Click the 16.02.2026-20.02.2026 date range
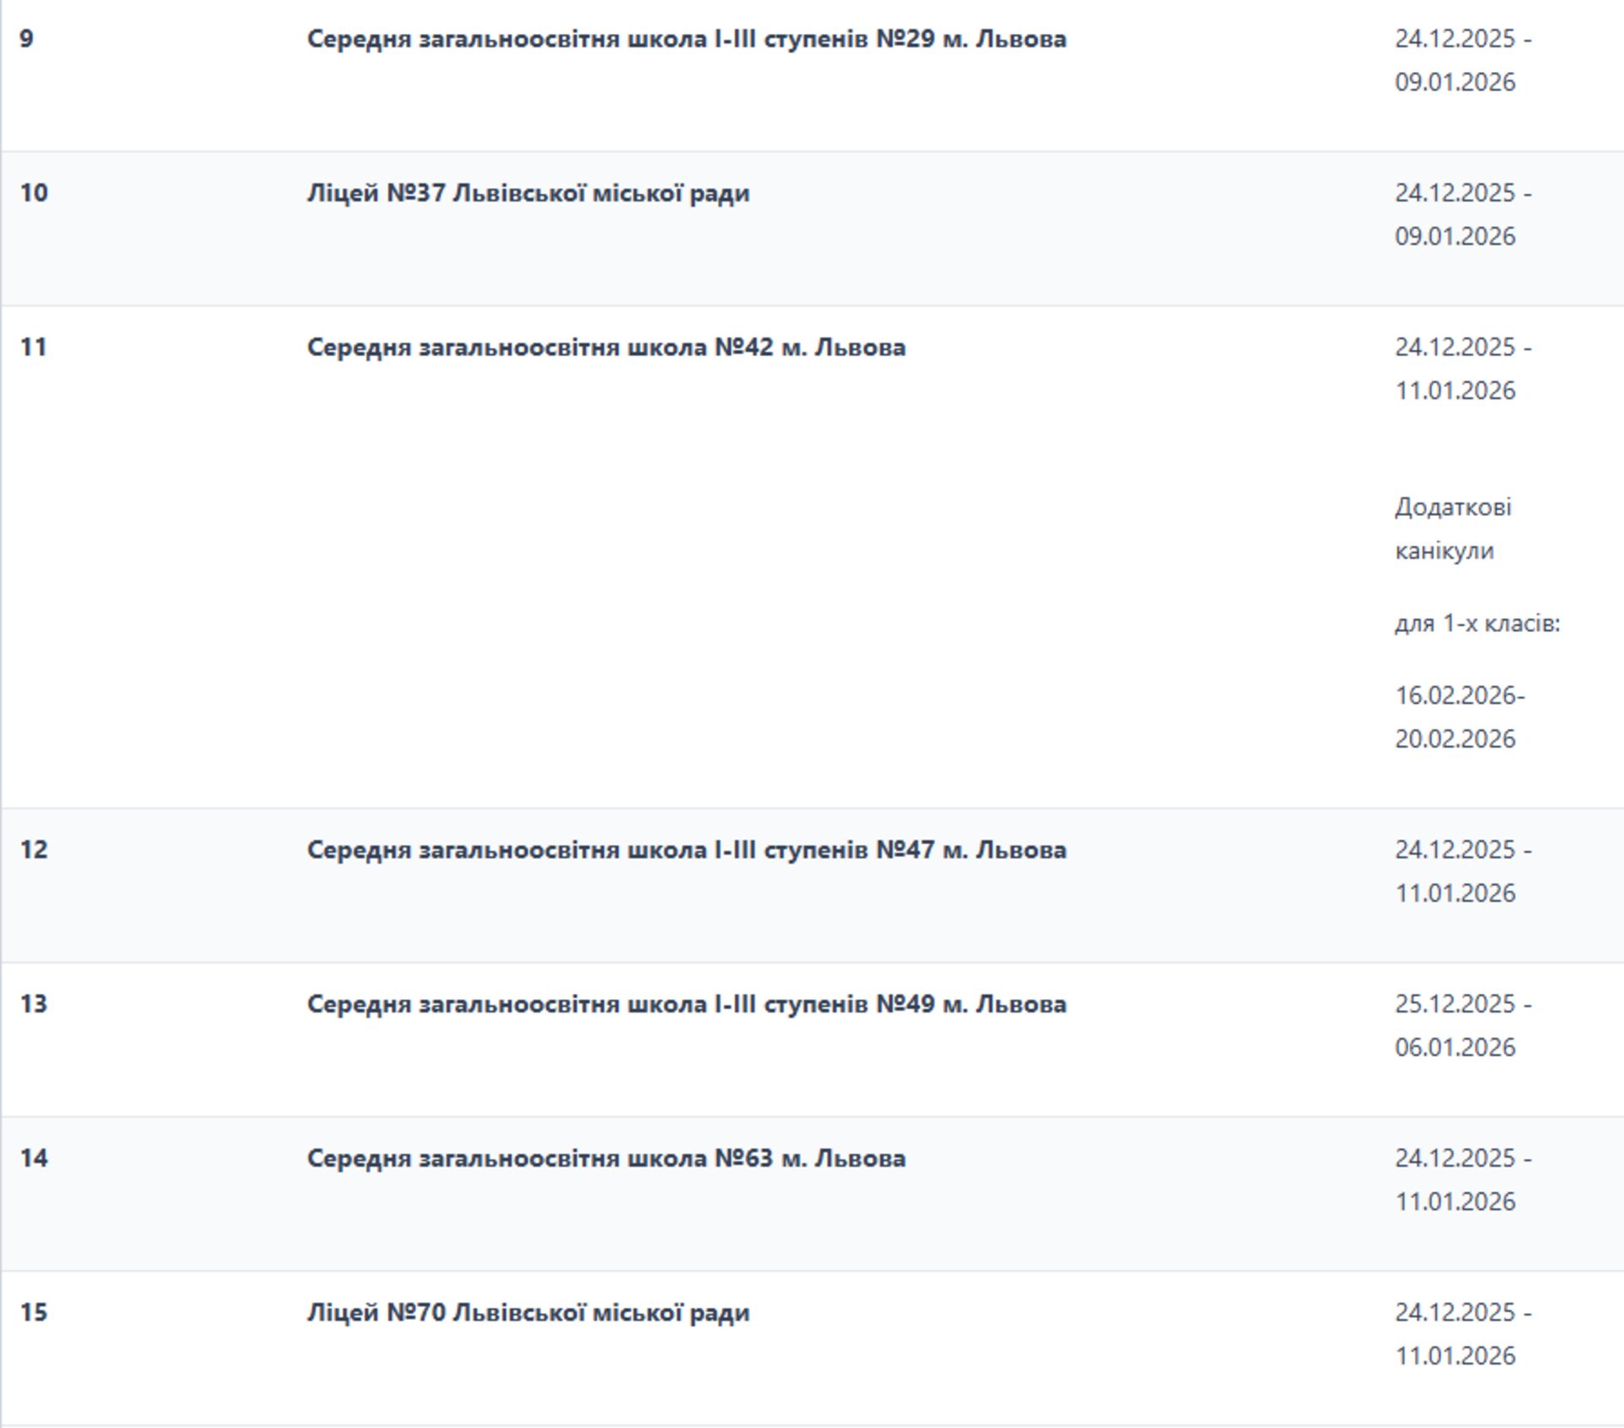 point(1459,717)
